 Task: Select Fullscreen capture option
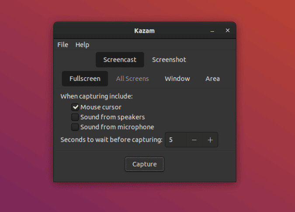(x=85, y=79)
